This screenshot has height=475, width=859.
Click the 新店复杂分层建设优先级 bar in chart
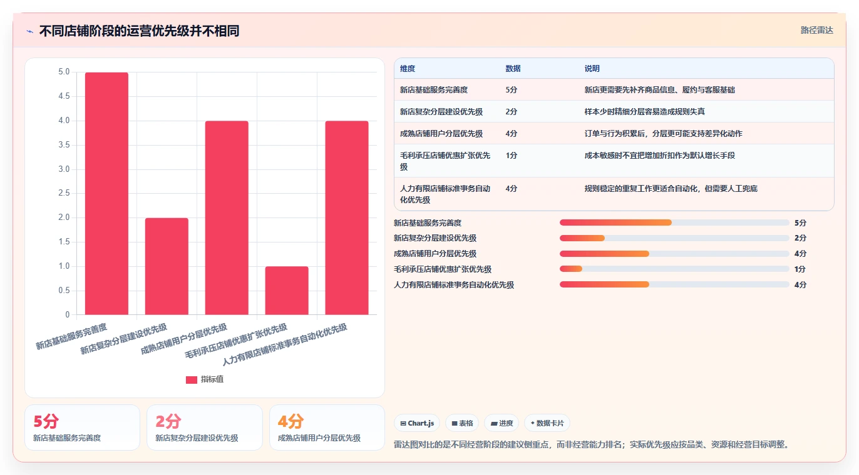coord(167,266)
